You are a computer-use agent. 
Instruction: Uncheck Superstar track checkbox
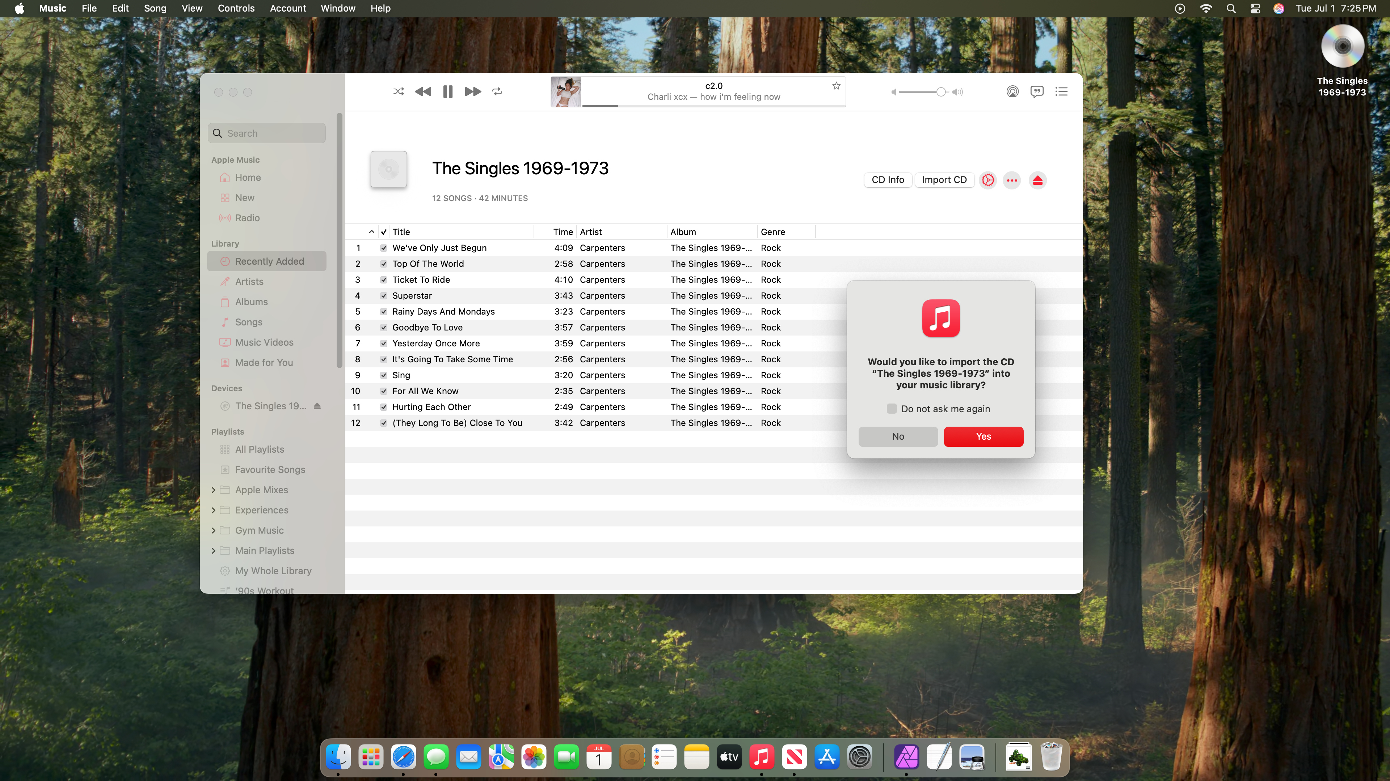pos(383,295)
